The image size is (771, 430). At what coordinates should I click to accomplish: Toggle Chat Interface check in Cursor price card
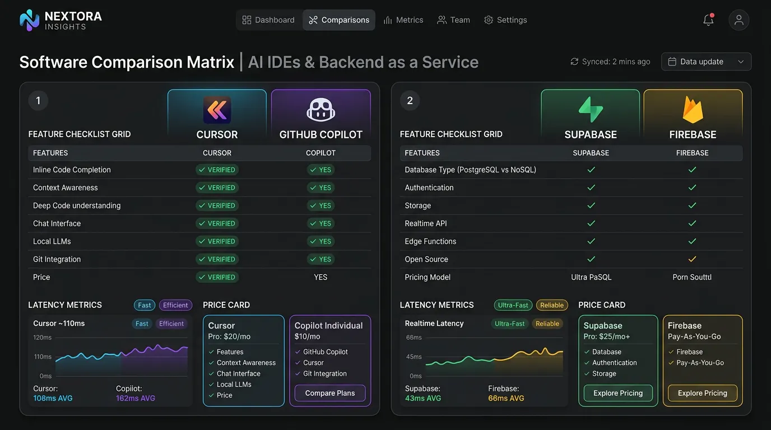(x=211, y=373)
